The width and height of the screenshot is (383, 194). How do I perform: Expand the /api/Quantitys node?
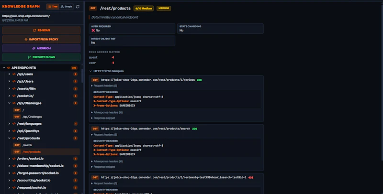[9, 131]
